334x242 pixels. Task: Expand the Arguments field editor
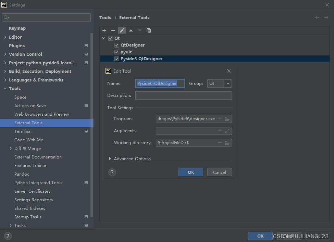pos(227,131)
